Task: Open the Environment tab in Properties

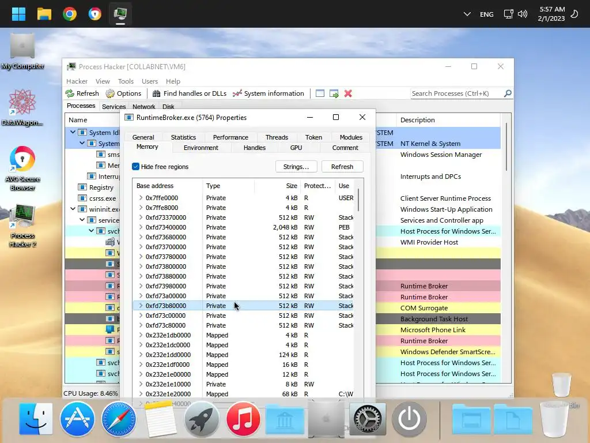Action: pyautogui.click(x=201, y=148)
